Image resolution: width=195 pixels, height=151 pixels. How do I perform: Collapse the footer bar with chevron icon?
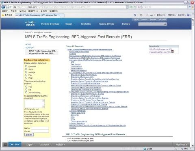pyautogui.click(x=5, y=145)
